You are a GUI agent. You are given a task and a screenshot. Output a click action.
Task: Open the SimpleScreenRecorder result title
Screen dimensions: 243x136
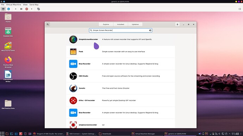pos(88,39)
